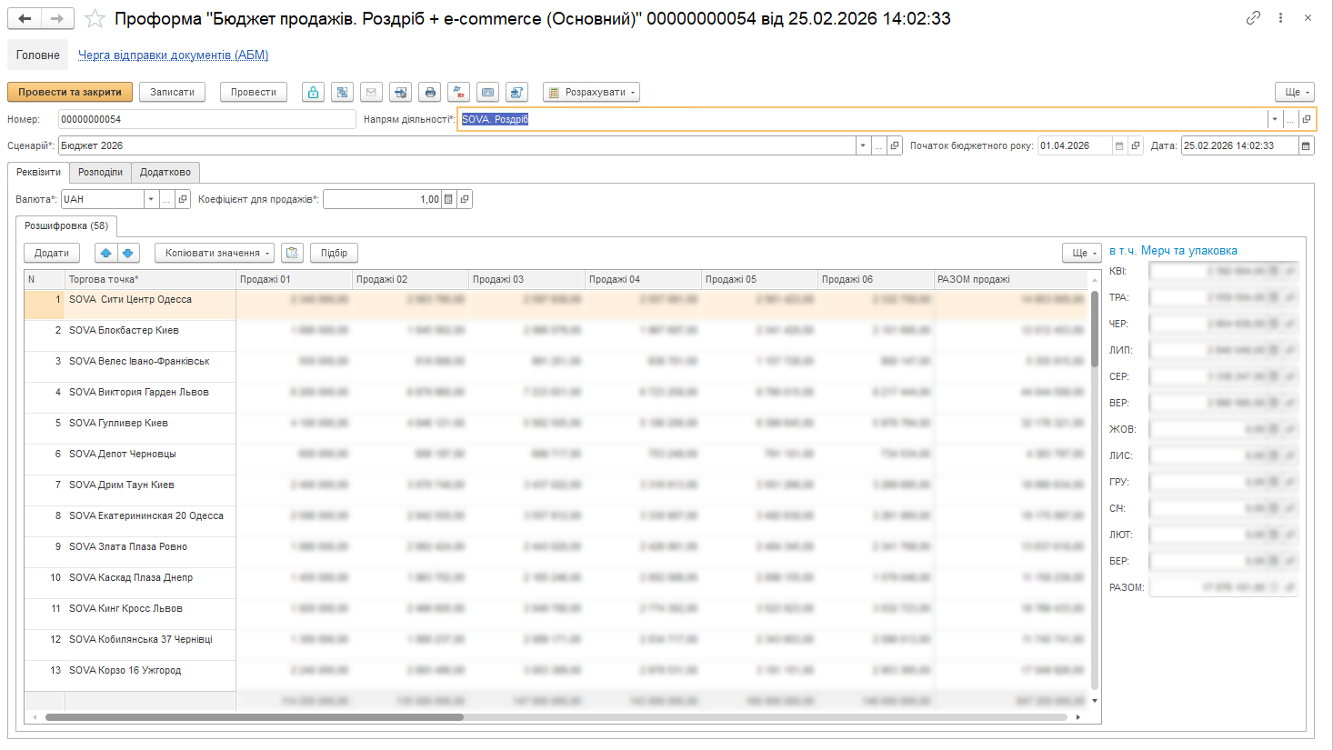The image size is (1333, 750).
Task: Click the РАЗОМ продажі column header
Action: pos(1011,279)
